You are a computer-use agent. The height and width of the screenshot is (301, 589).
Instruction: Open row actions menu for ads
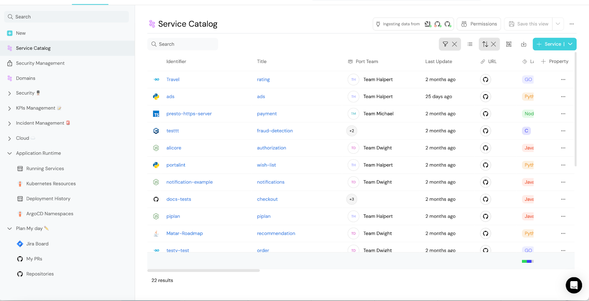563,97
